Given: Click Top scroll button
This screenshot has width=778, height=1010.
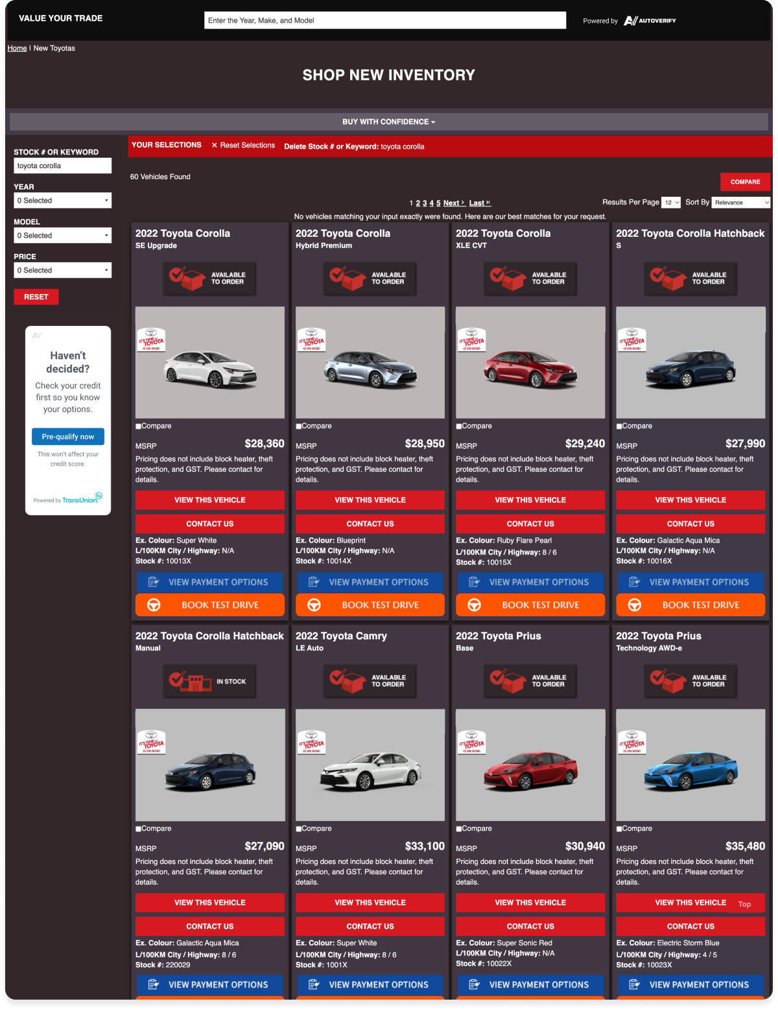Looking at the screenshot, I should click(744, 904).
